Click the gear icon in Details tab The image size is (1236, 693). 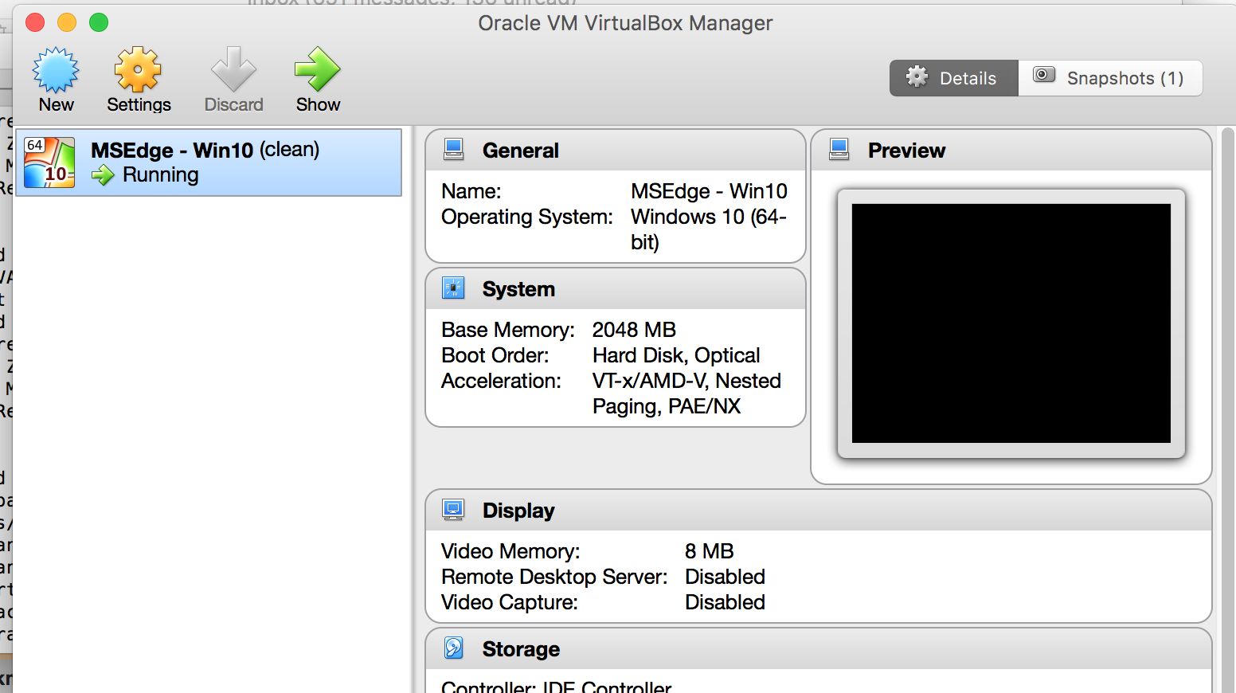(917, 76)
